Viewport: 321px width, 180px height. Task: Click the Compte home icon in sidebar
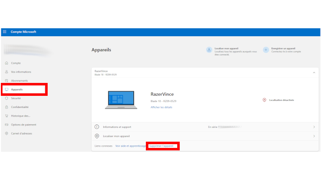(7, 63)
